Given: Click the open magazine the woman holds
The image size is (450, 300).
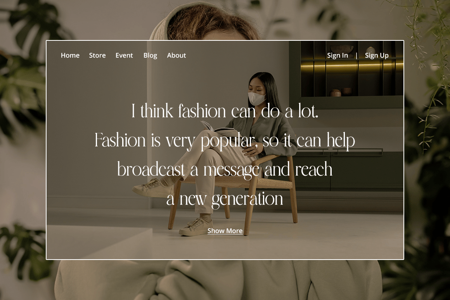Looking at the screenshot, I should tap(219, 129).
